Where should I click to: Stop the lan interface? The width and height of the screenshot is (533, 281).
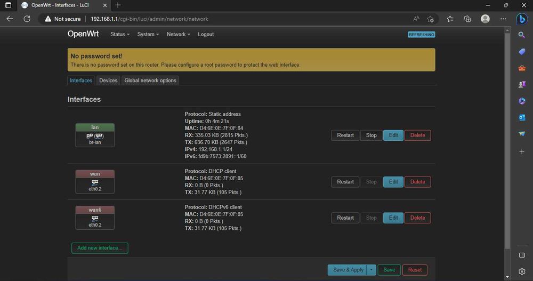pyautogui.click(x=371, y=135)
